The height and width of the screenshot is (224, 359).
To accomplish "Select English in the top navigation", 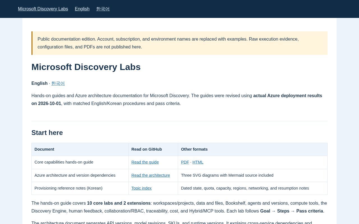I will point(82,9).
